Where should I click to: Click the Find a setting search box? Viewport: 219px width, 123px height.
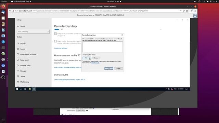click(x=33, y=31)
